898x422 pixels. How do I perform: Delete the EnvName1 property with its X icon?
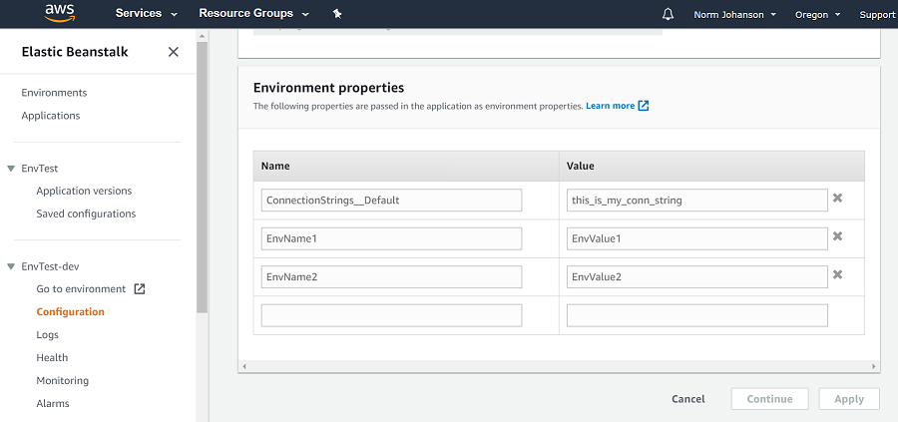pyautogui.click(x=838, y=236)
